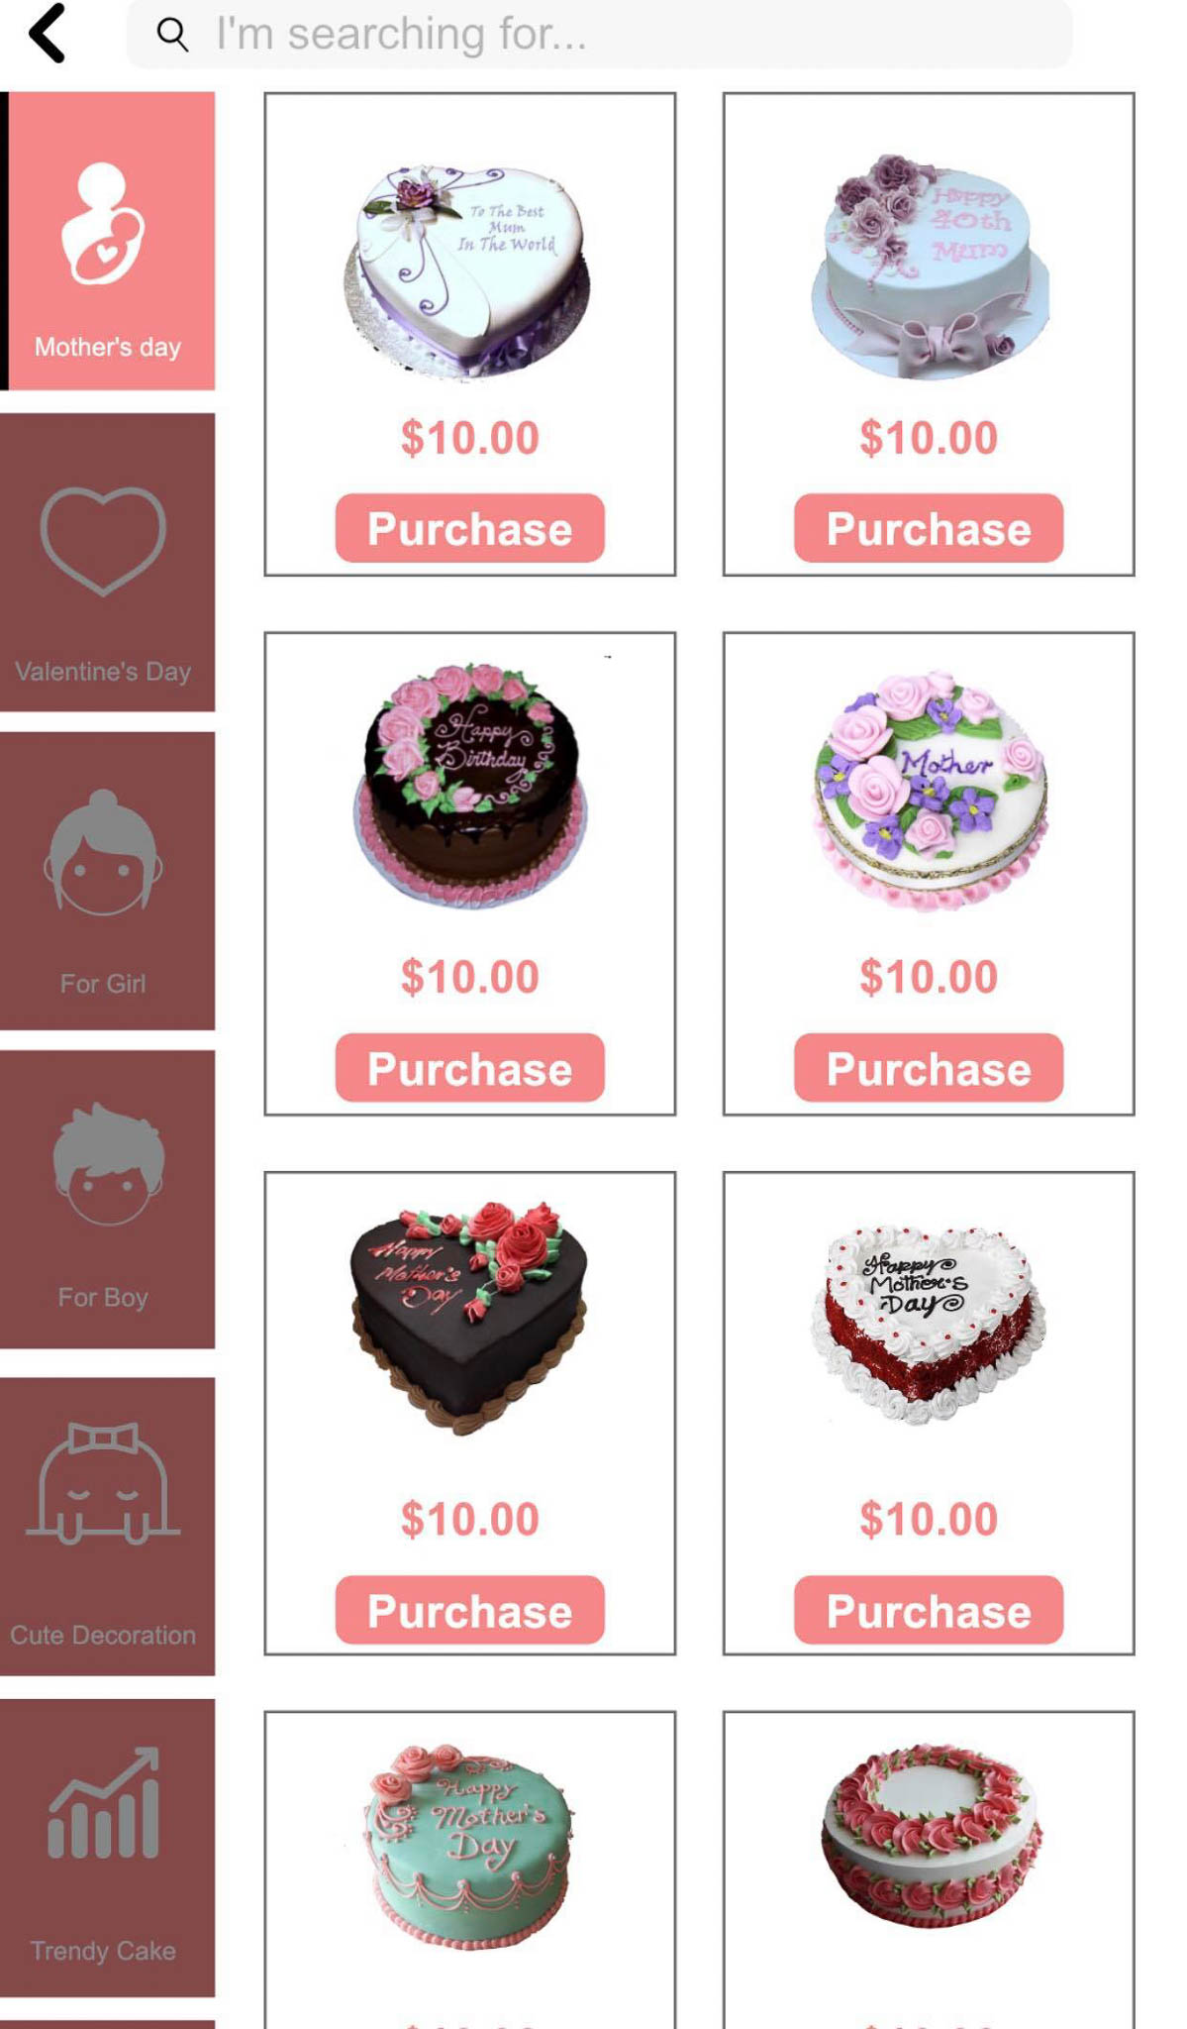
Task: Open the teal Happy Mother's Day cake image
Action: pyautogui.click(x=469, y=1845)
